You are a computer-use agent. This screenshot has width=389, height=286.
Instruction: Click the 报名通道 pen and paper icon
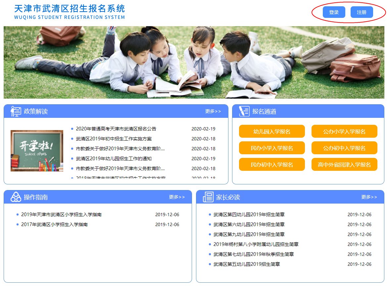click(x=244, y=111)
